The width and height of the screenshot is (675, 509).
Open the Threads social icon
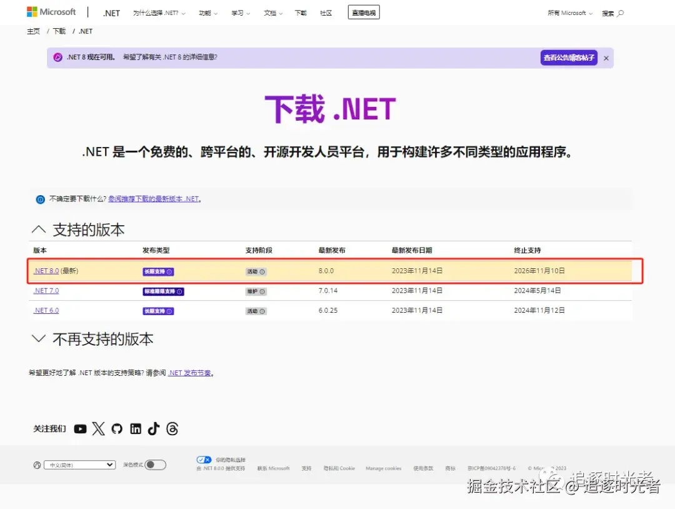(x=172, y=429)
